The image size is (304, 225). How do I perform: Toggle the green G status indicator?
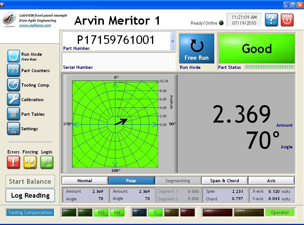[155, 213]
